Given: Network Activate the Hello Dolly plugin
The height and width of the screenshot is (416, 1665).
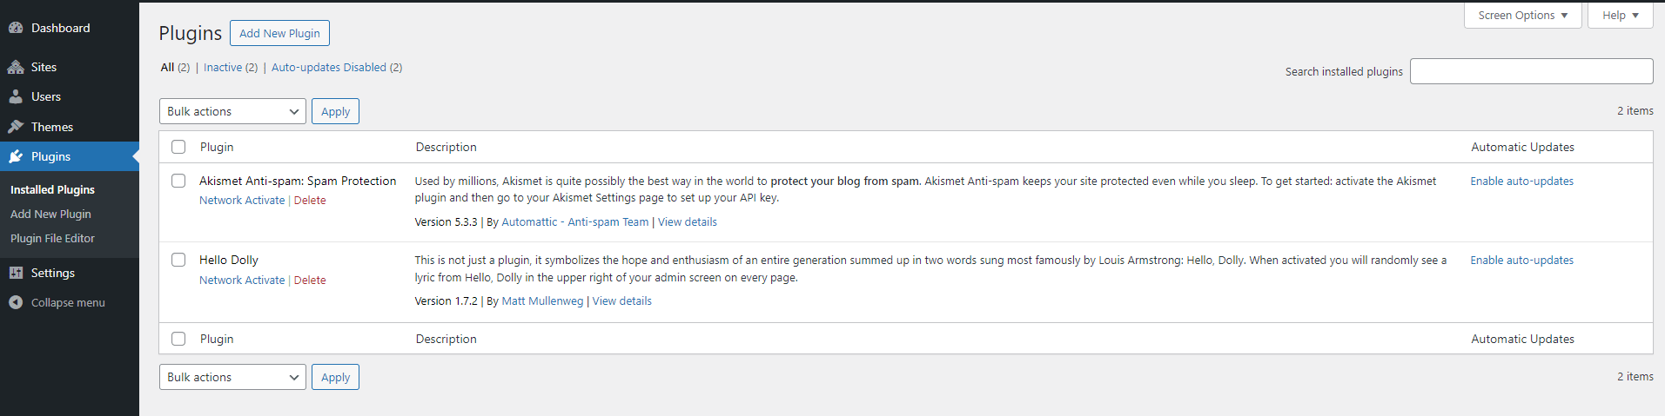Looking at the screenshot, I should tap(242, 280).
